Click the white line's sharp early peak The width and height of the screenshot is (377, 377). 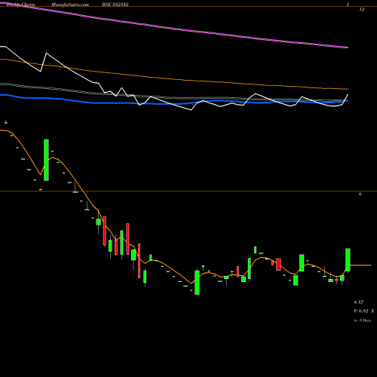click(x=46, y=53)
